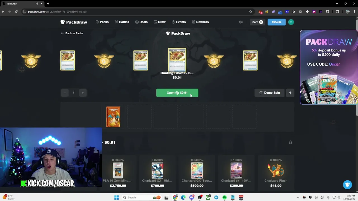Open the yellow smiley extension
Viewport: 358px width, 201px height.
(x=267, y=12)
